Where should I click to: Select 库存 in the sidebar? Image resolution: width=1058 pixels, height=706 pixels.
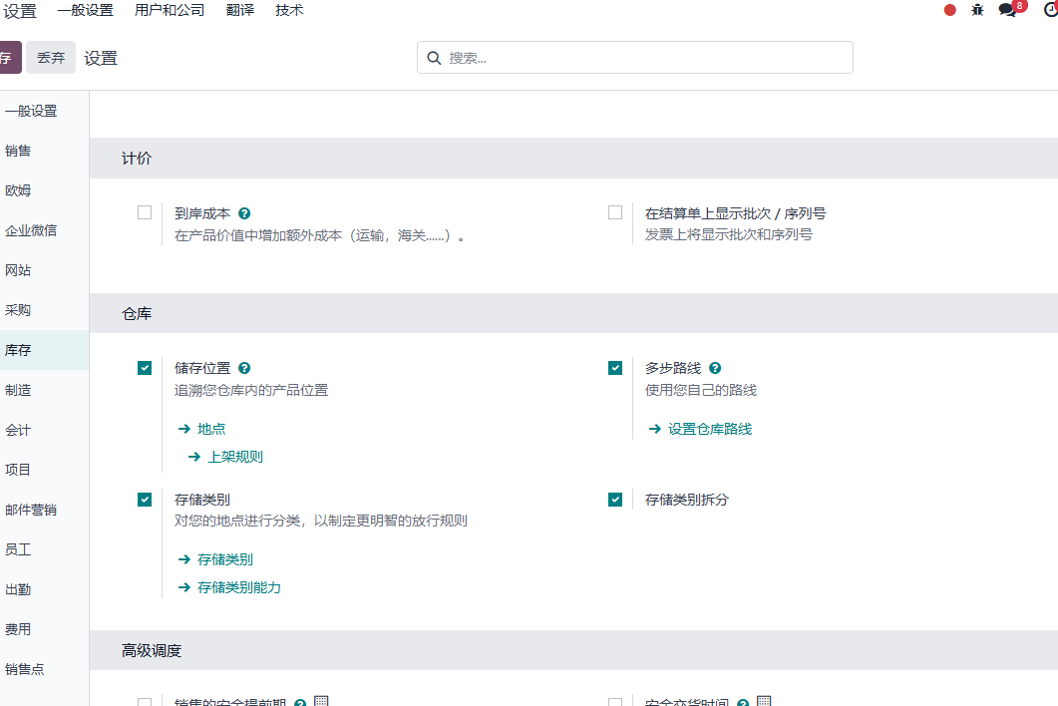pyautogui.click(x=44, y=350)
